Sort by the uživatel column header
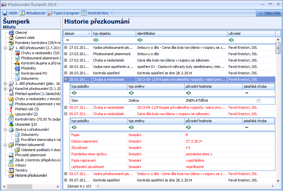 251,34
